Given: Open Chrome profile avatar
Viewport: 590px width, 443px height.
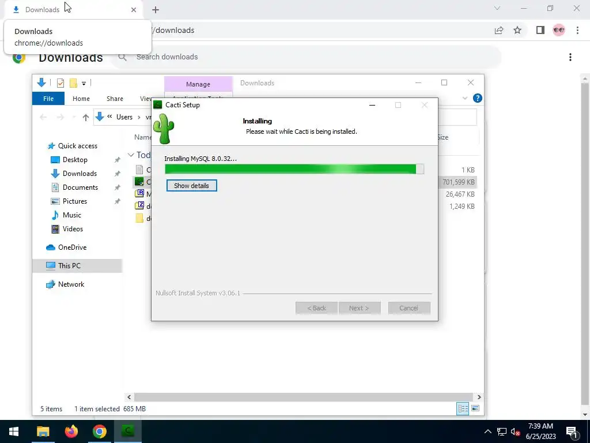Looking at the screenshot, I should 559,30.
